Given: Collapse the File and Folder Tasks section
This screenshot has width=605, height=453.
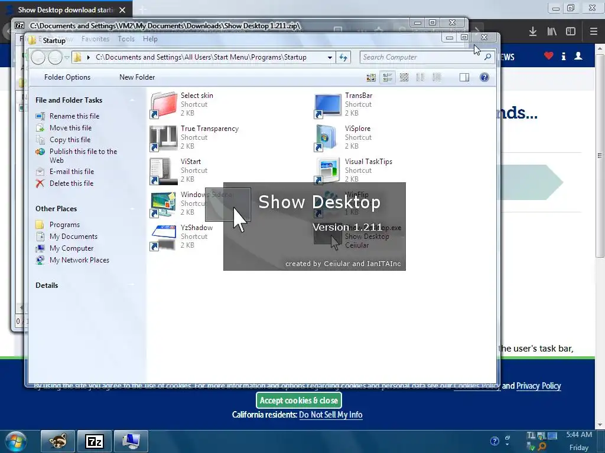Looking at the screenshot, I should pos(132,100).
